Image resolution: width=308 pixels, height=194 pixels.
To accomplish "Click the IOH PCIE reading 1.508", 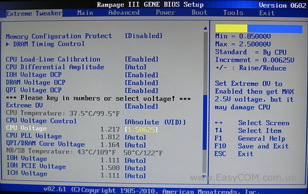I will (110, 168).
